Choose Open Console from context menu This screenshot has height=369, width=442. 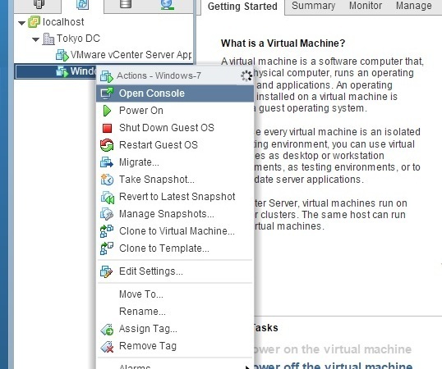point(175,93)
